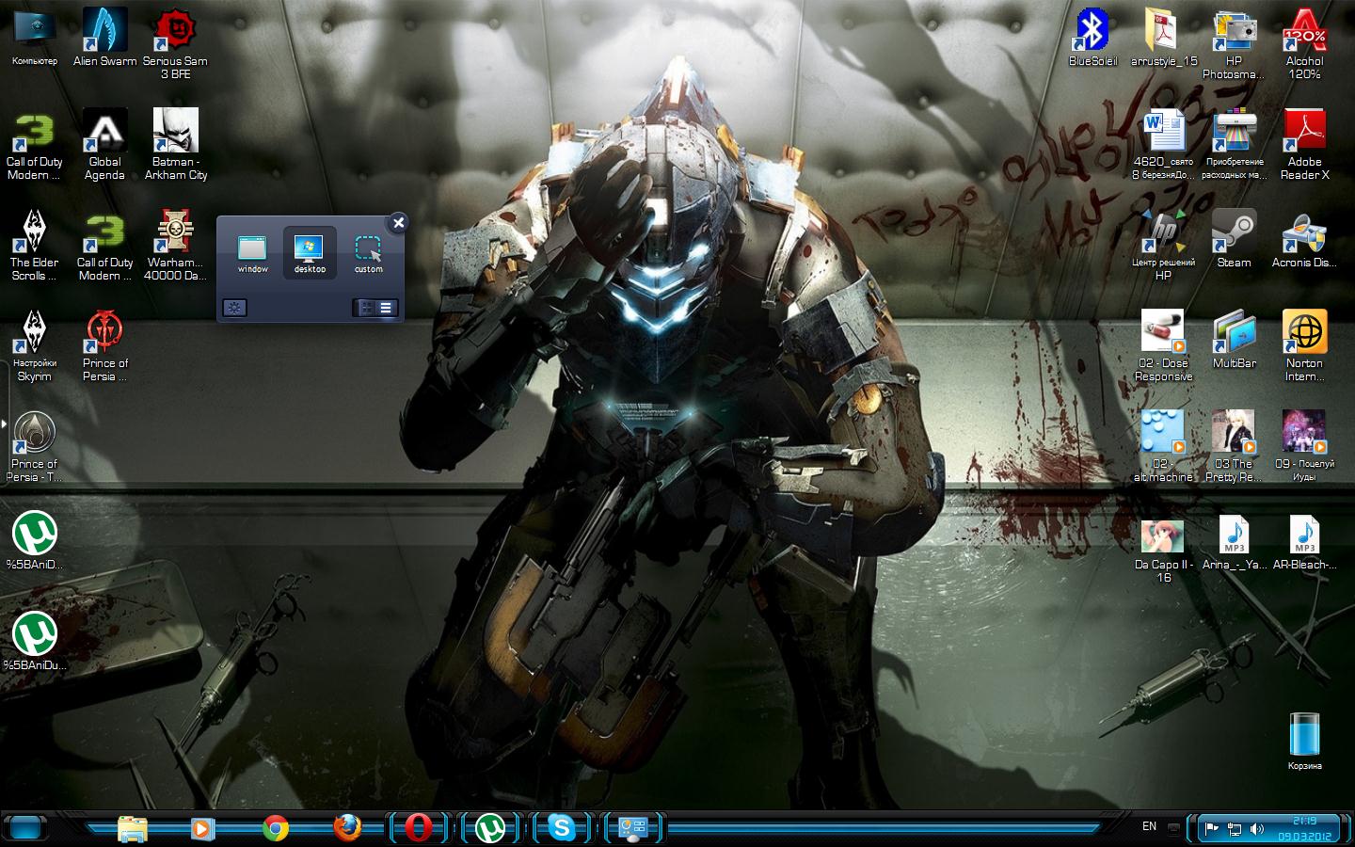Screen dimensions: 1355x847
Task: Open network status tray icon
Action: [1235, 829]
